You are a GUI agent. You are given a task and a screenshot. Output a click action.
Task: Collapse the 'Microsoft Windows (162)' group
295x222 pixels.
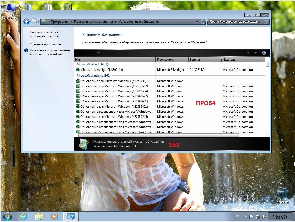(93, 76)
